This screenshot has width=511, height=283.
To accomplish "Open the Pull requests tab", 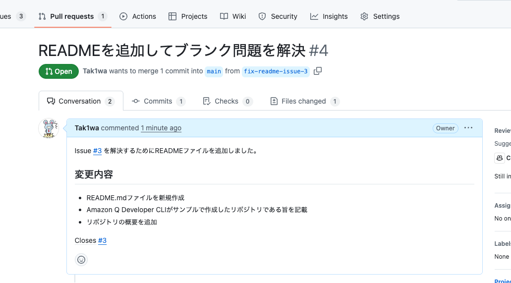I will (72, 16).
